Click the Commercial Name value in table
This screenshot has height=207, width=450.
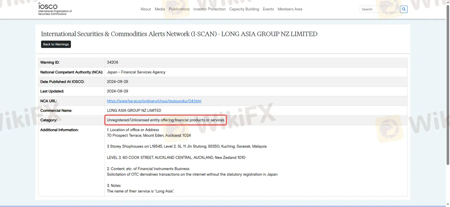[134, 110]
